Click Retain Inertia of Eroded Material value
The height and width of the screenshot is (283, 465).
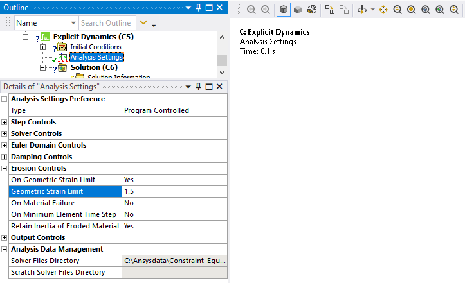[174, 226]
